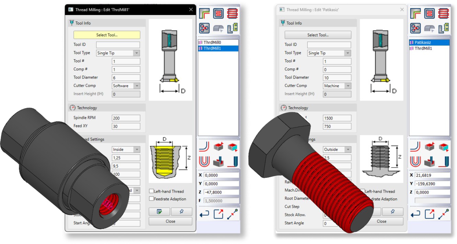
Task: Pick the grey 3D surface icon beside ThrdMill1 dialog
Action: pos(219,28)
